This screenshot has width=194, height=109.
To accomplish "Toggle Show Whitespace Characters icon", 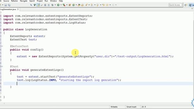I will [x=48, y=5].
